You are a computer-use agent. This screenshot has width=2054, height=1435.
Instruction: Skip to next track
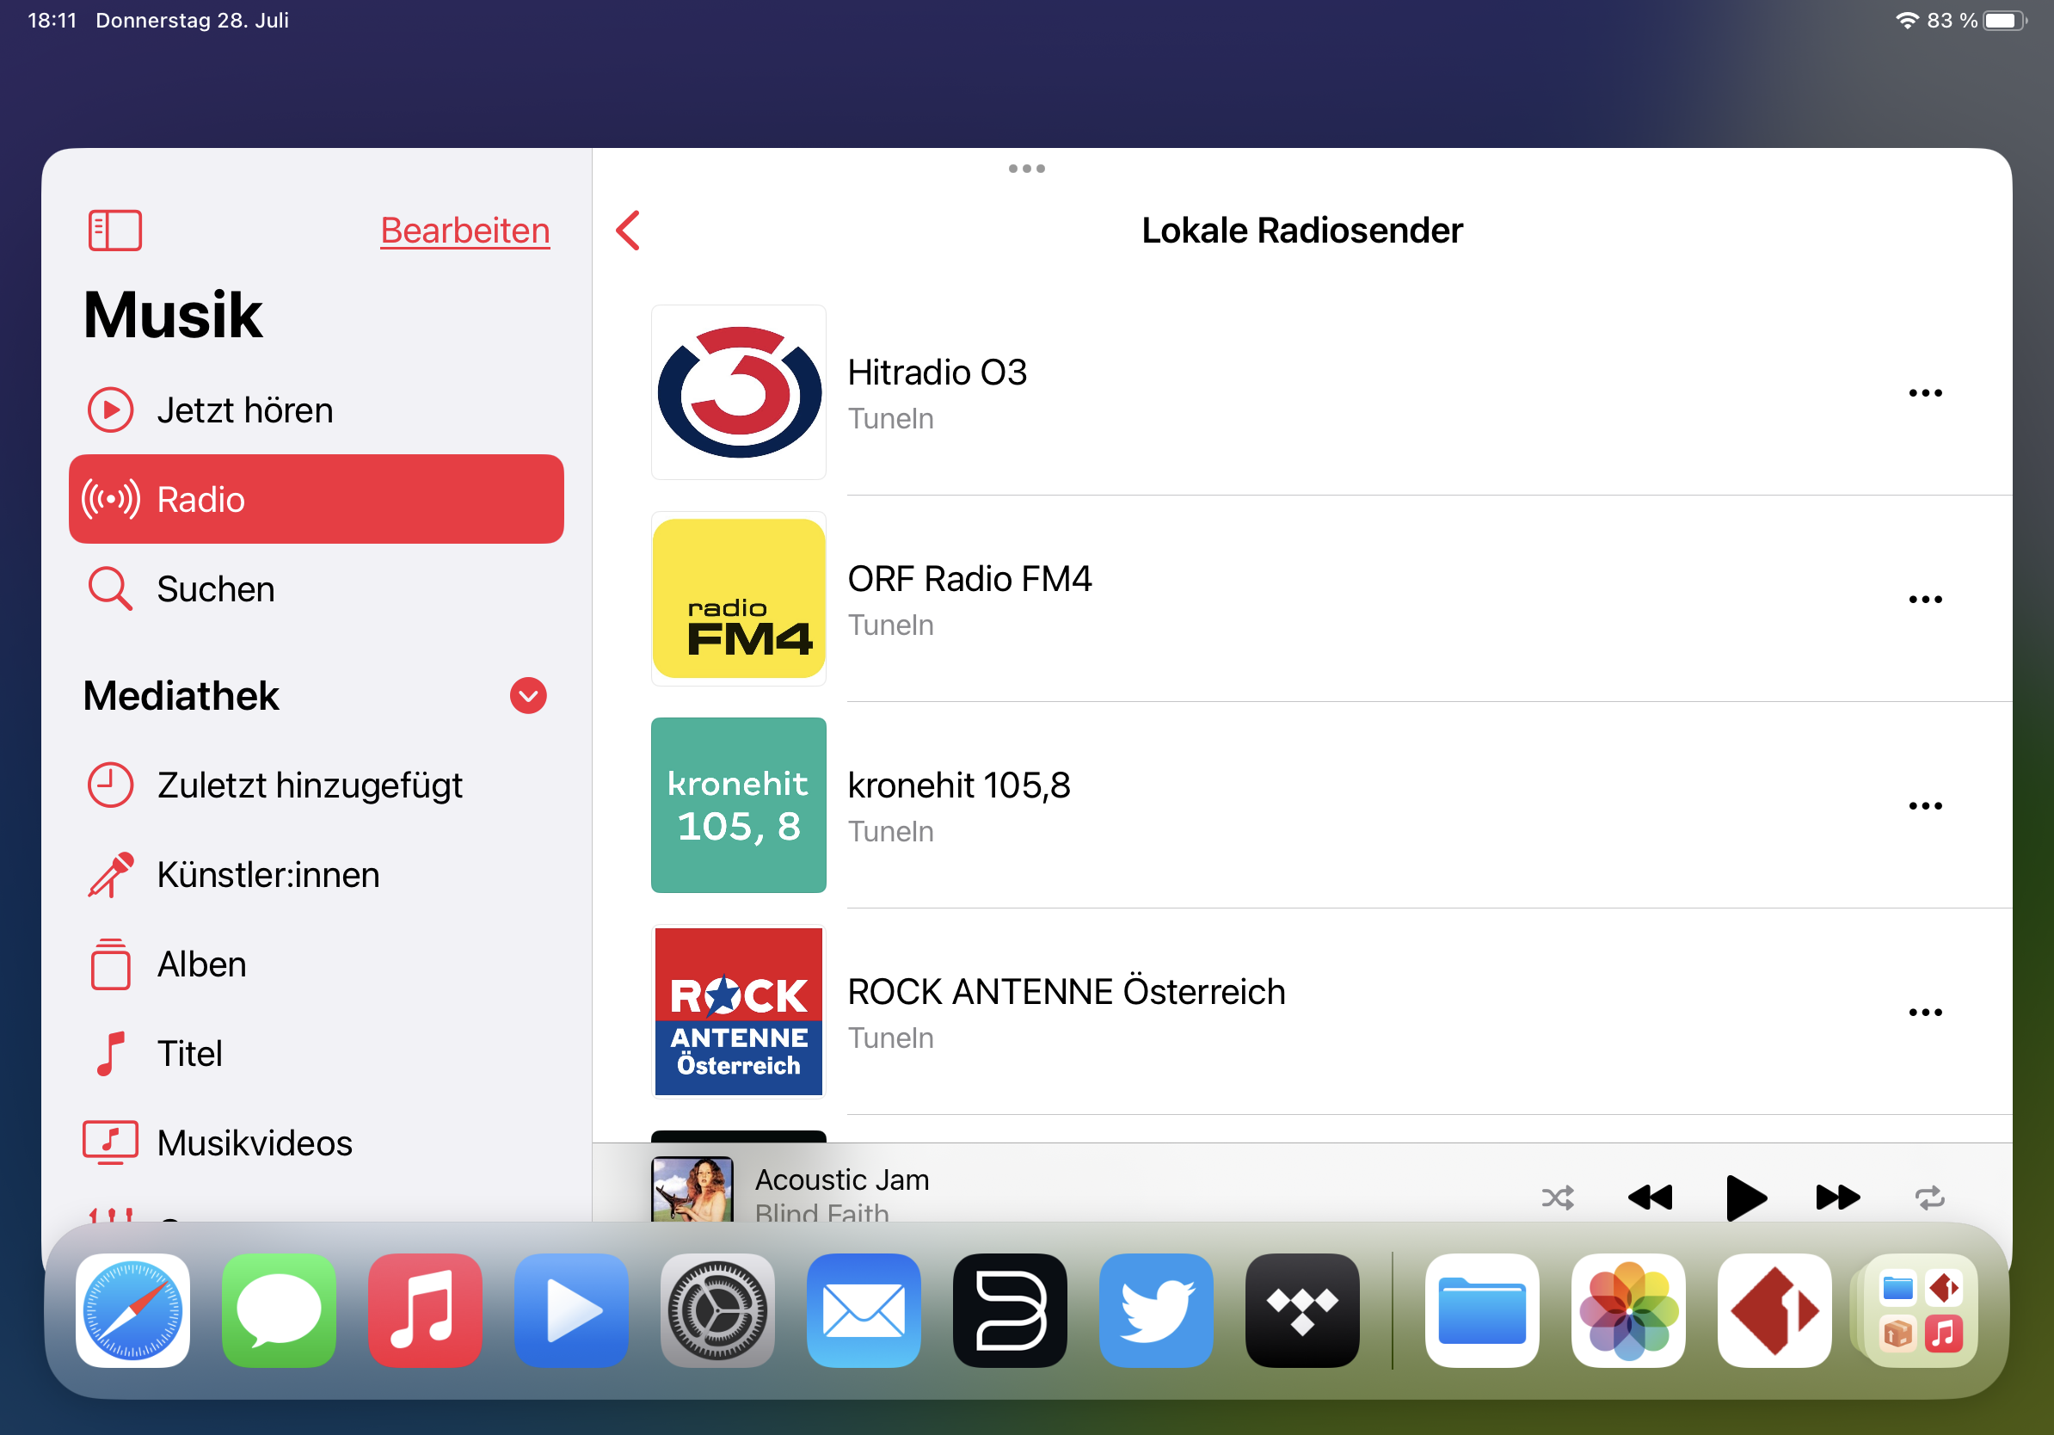coord(1837,1197)
